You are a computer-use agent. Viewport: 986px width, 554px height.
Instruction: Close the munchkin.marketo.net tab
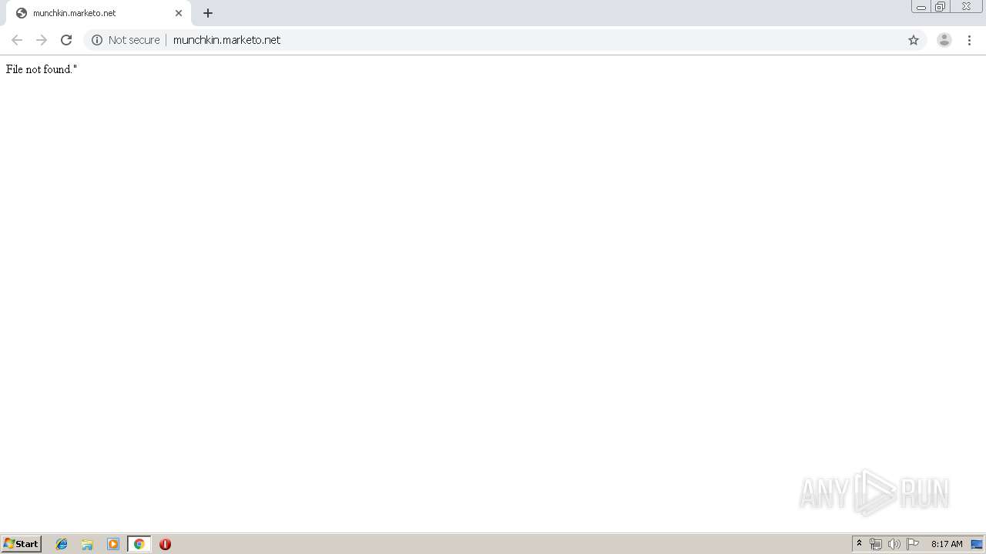(179, 13)
